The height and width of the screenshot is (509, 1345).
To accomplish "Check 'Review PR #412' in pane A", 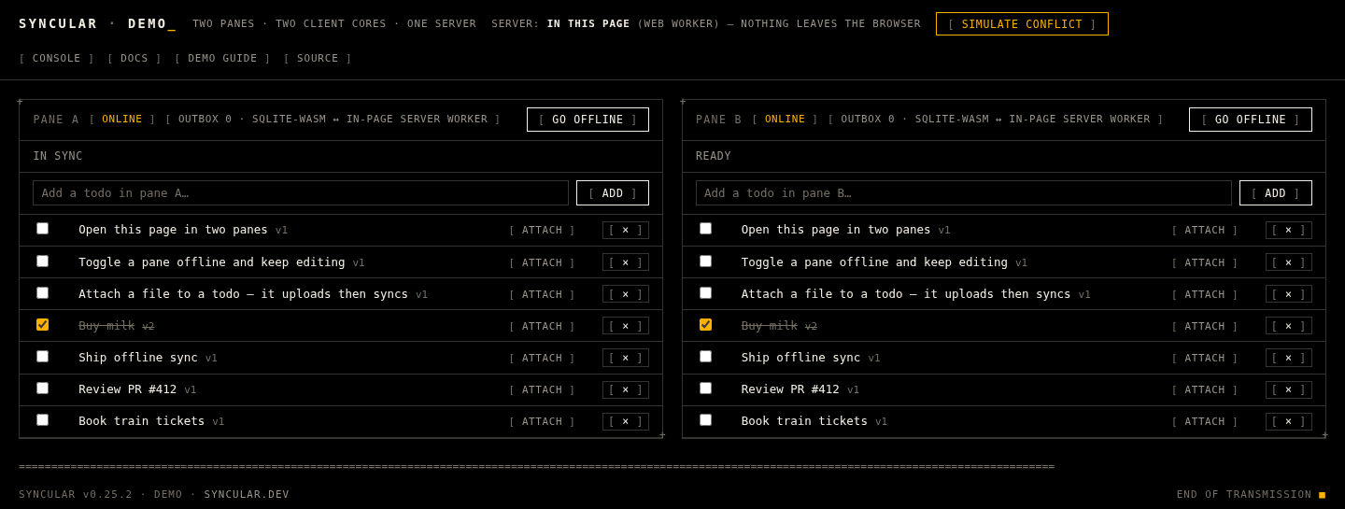I will (42, 389).
